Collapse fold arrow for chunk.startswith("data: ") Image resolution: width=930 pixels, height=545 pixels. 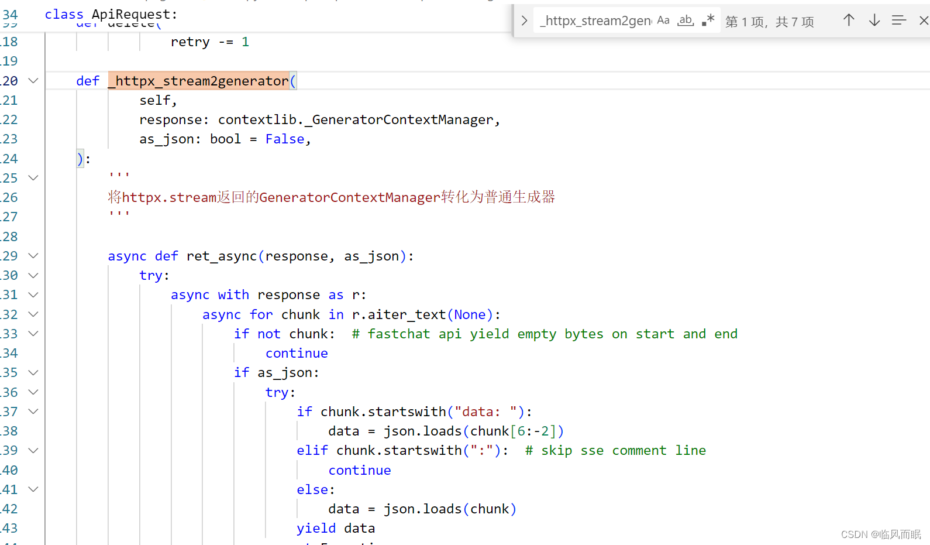pyautogui.click(x=33, y=412)
